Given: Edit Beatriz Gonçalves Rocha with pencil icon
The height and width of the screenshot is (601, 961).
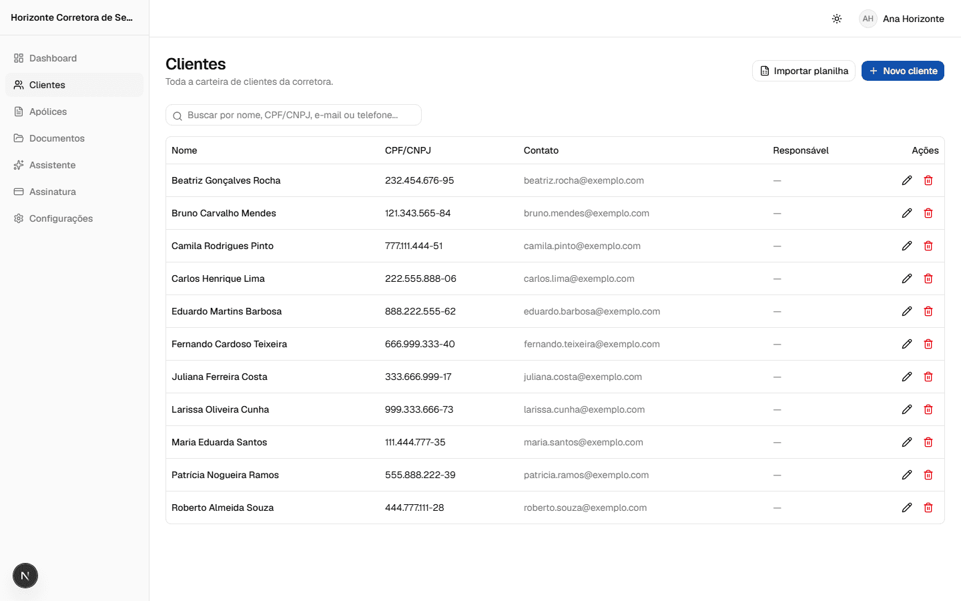Looking at the screenshot, I should tap(907, 180).
